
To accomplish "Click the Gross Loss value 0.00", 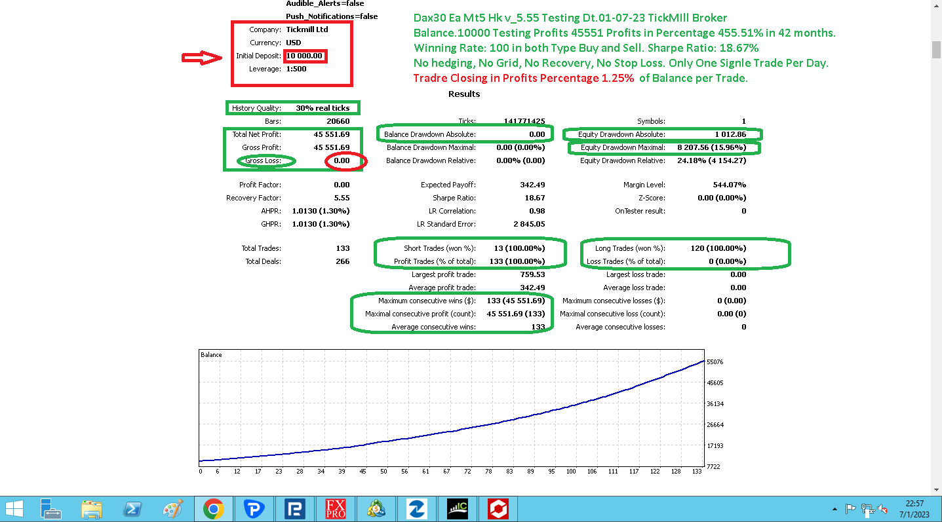I will tap(342, 160).
